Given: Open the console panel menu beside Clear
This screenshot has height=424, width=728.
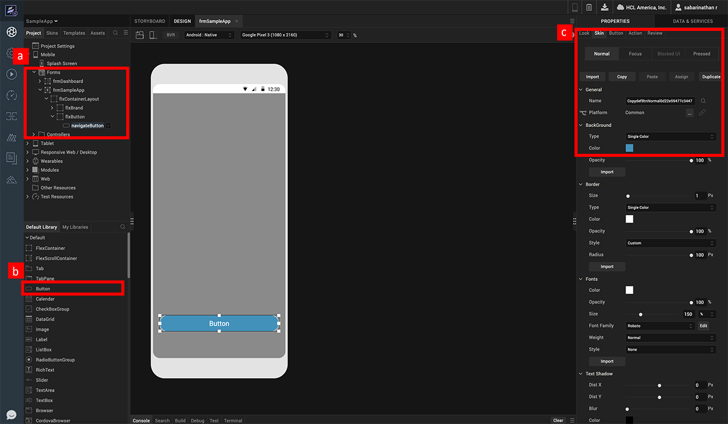Looking at the screenshot, I should [572, 420].
